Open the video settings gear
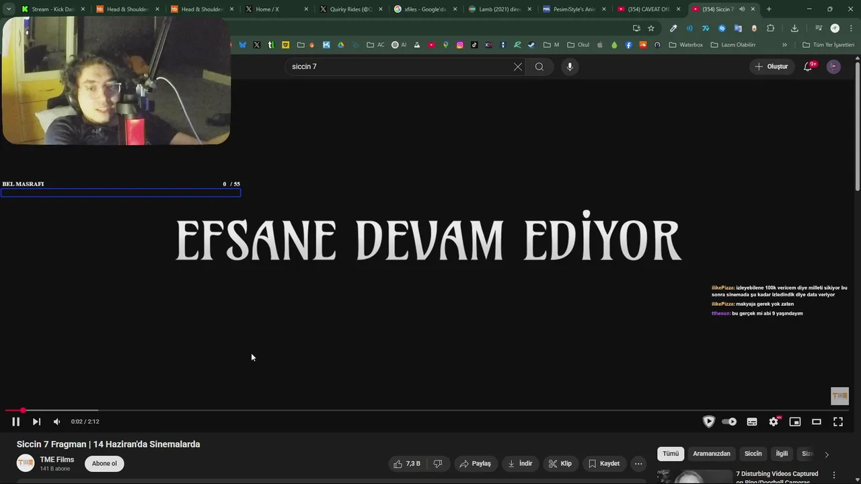Image resolution: width=861 pixels, height=484 pixels. (774, 421)
